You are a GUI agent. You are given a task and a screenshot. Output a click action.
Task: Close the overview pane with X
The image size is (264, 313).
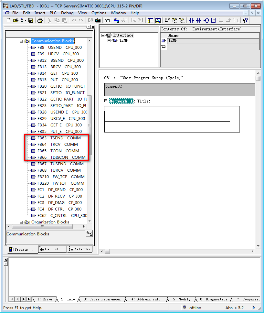93,27
